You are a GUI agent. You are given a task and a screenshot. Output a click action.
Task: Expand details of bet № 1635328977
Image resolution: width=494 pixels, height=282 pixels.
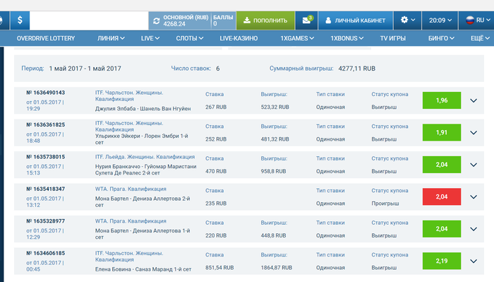(x=474, y=229)
